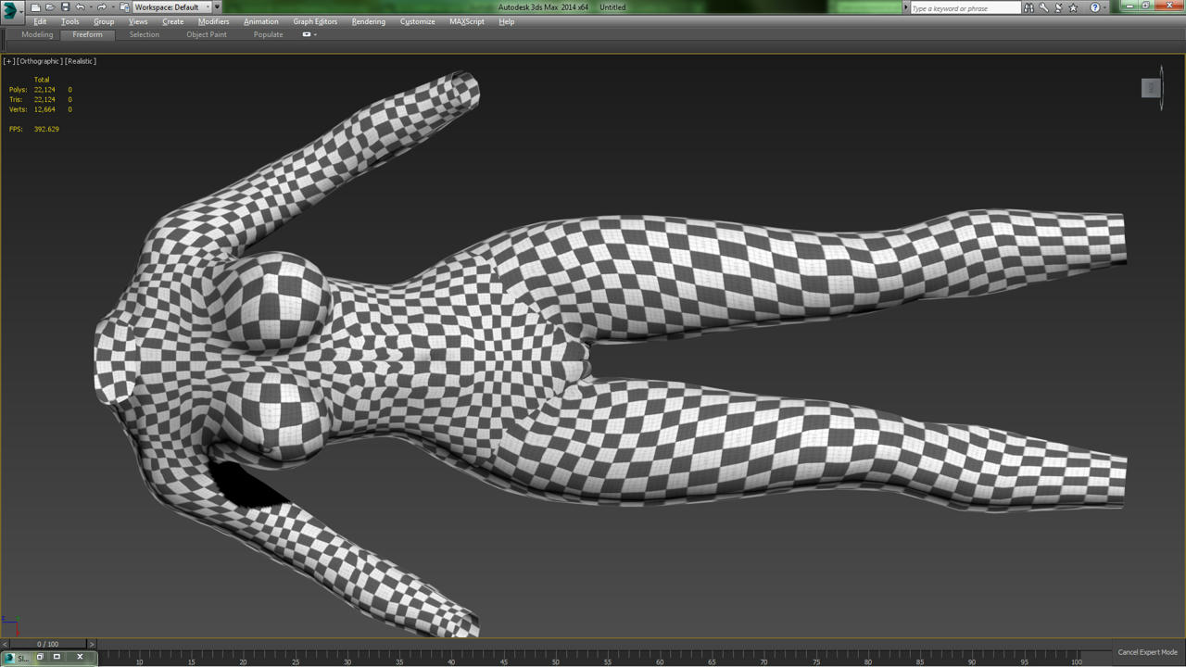
Task: Open the Quick Access Toolbar customize arrow
Action: 217,7
